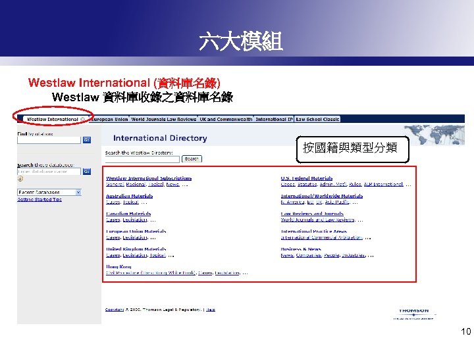Click the small icon on Westlaw International tab
Screen dimensions: 474x355
(82, 120)
